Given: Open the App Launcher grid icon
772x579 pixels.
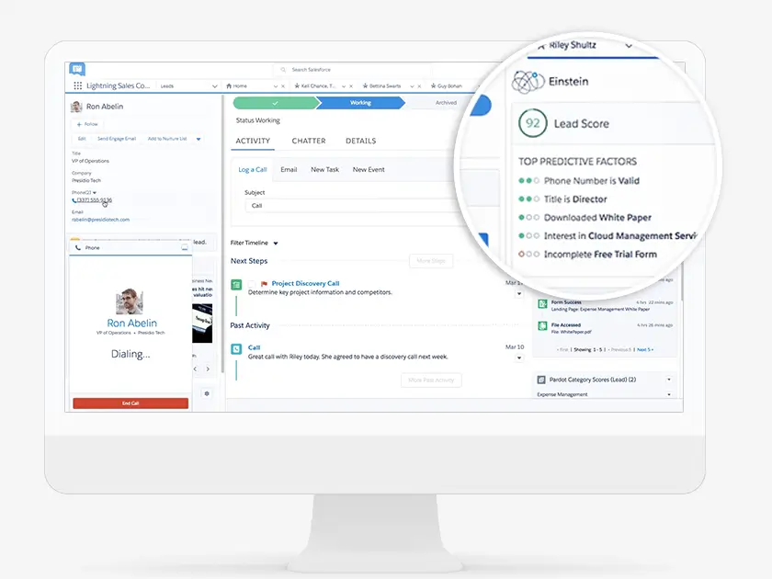Looking at the screenshot, I should click(x=77, y=86).
